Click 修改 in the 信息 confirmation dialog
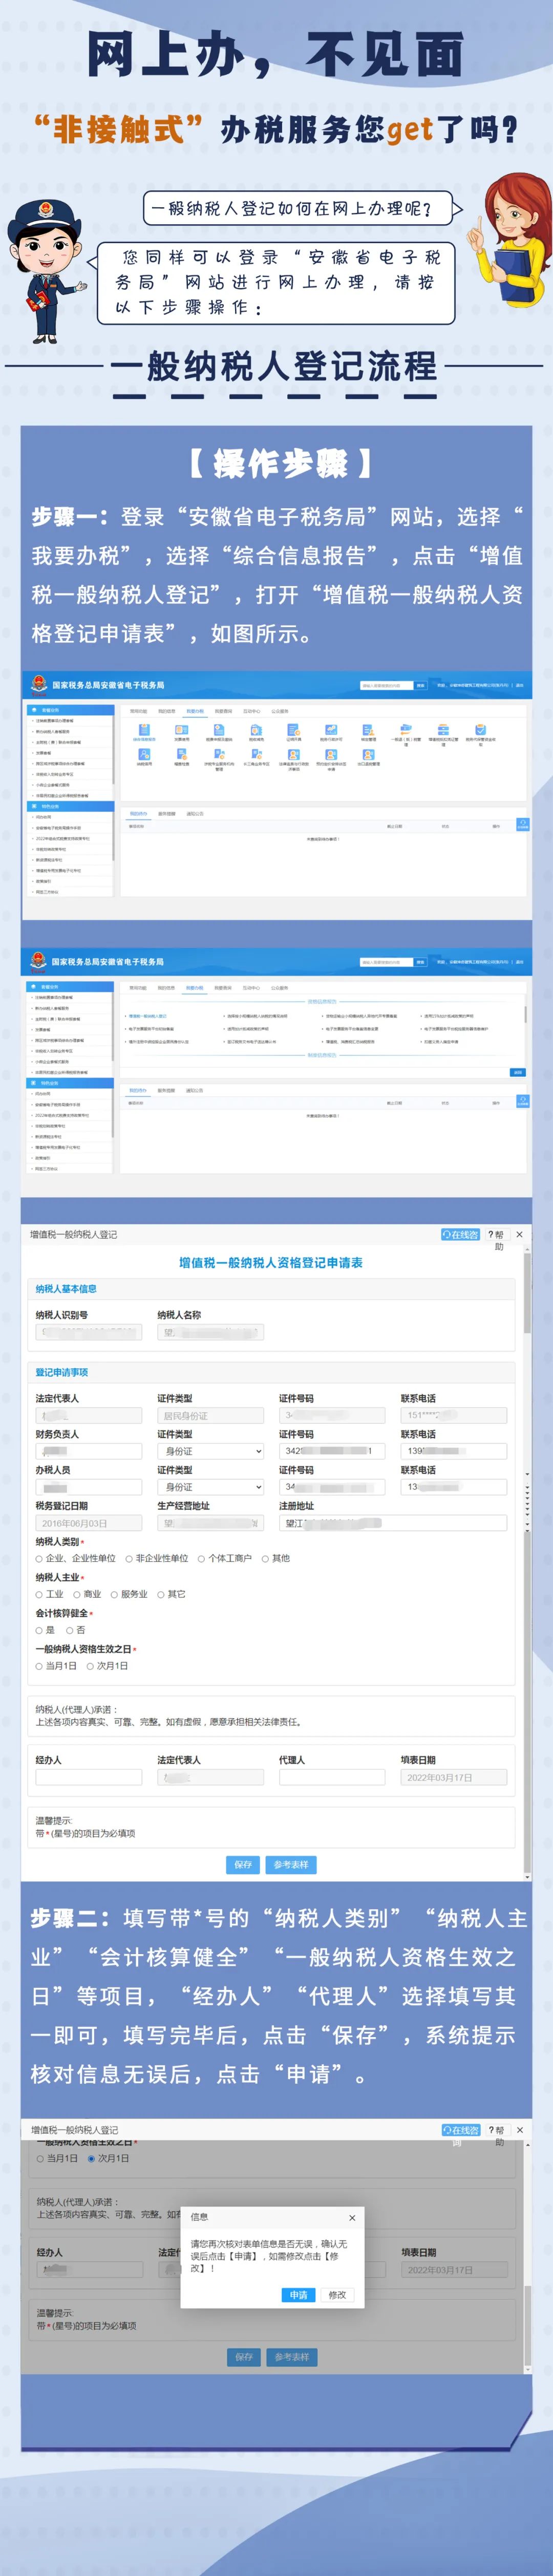The image size is (553, 2576). 338,2295
